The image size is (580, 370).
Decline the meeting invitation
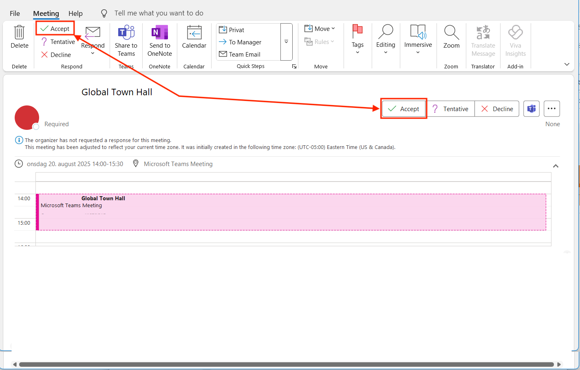(x=497, y=109)
